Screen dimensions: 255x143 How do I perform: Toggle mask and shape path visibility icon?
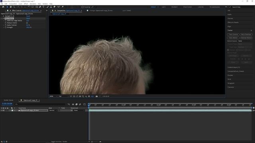tap(77, 96)
